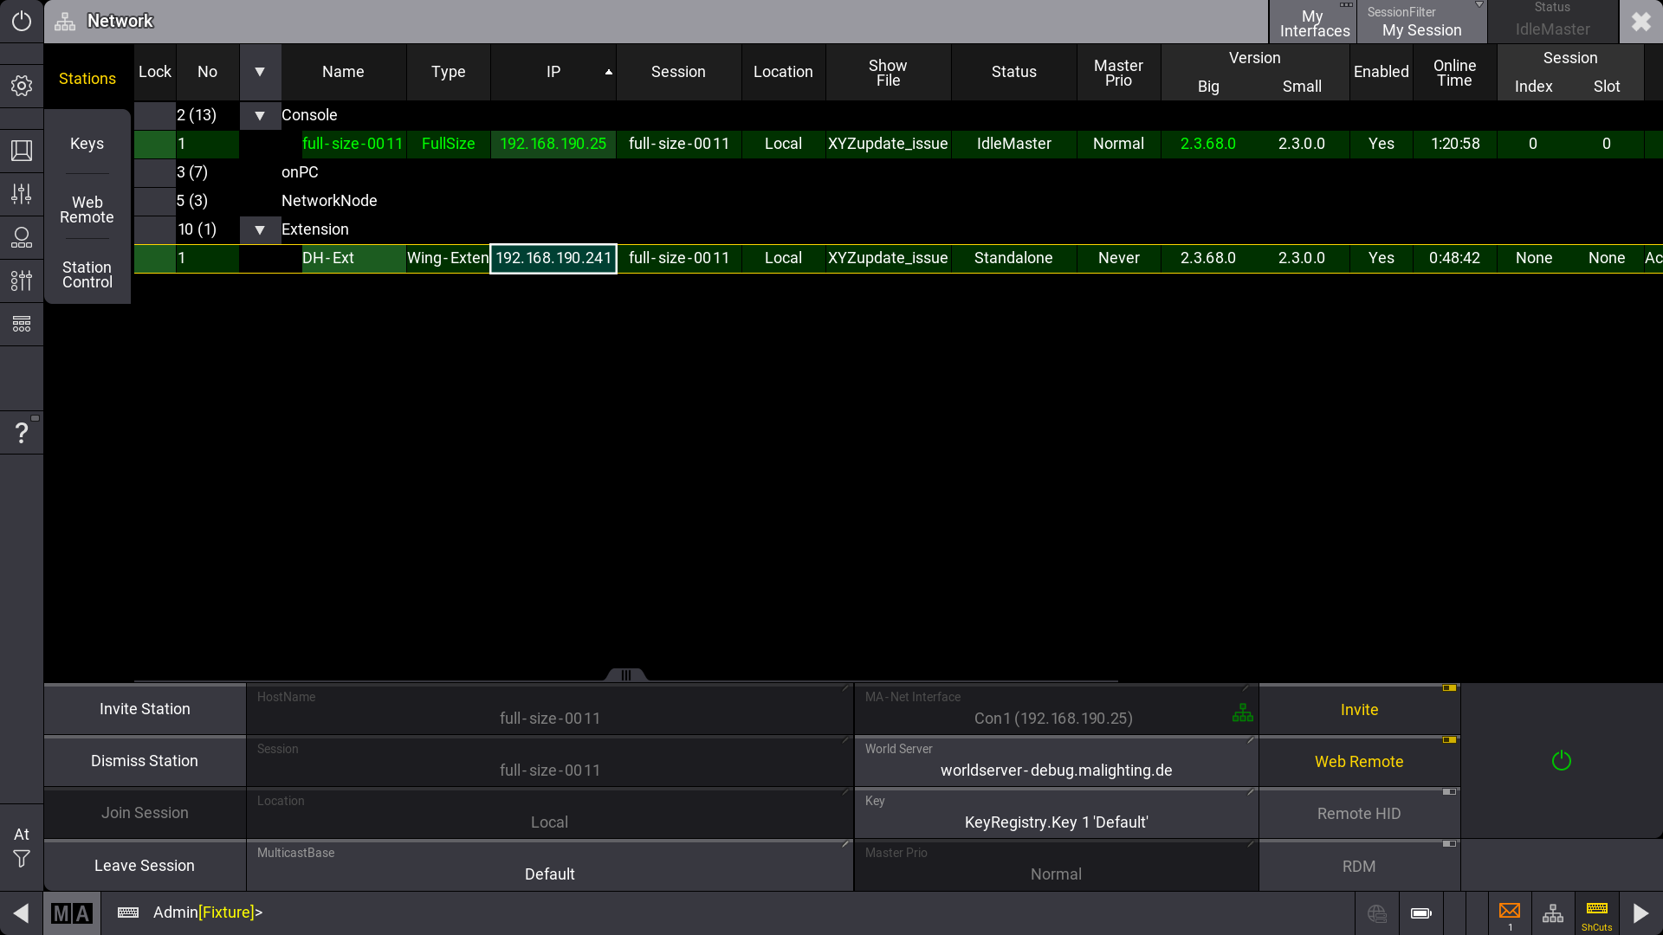Screen dimensions: 1663x935
Task: Switch to the Keys tab
Action: click(87, 144)
